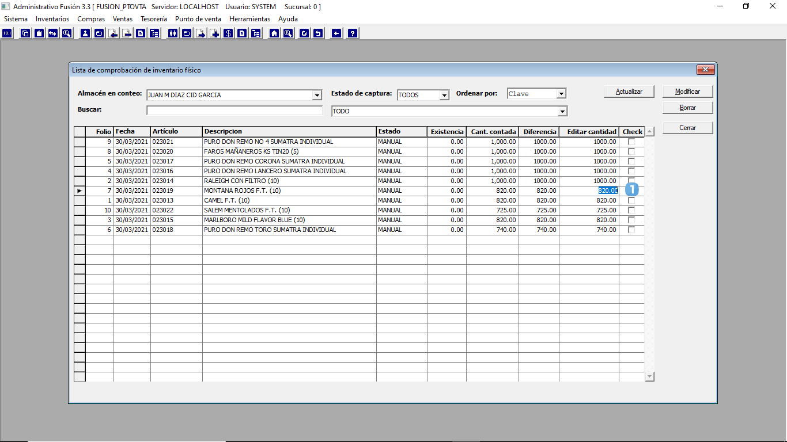The height and width of the screenshot is (442, 787).
Task: Click the 725.00 Editar cantidad cell
Action: [589, 210]
